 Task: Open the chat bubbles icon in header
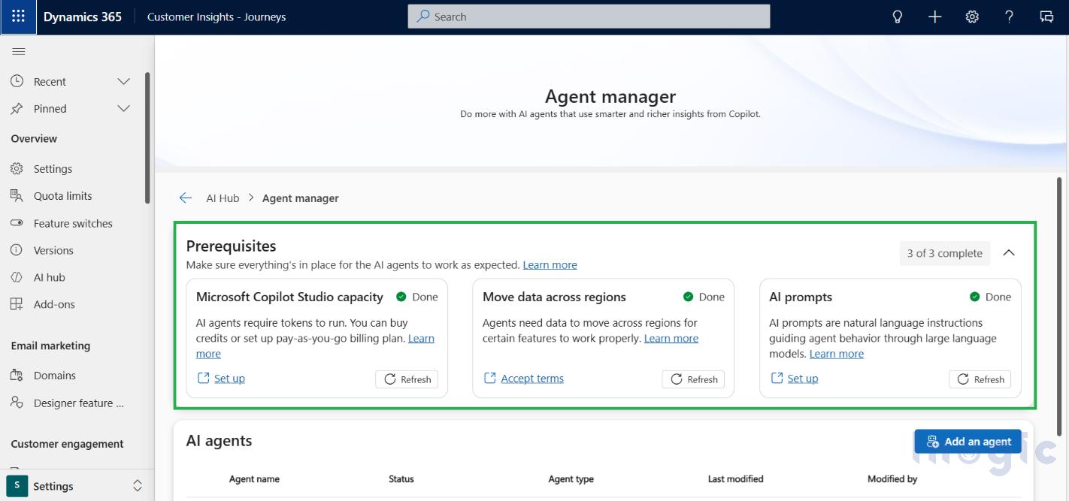1046,17
